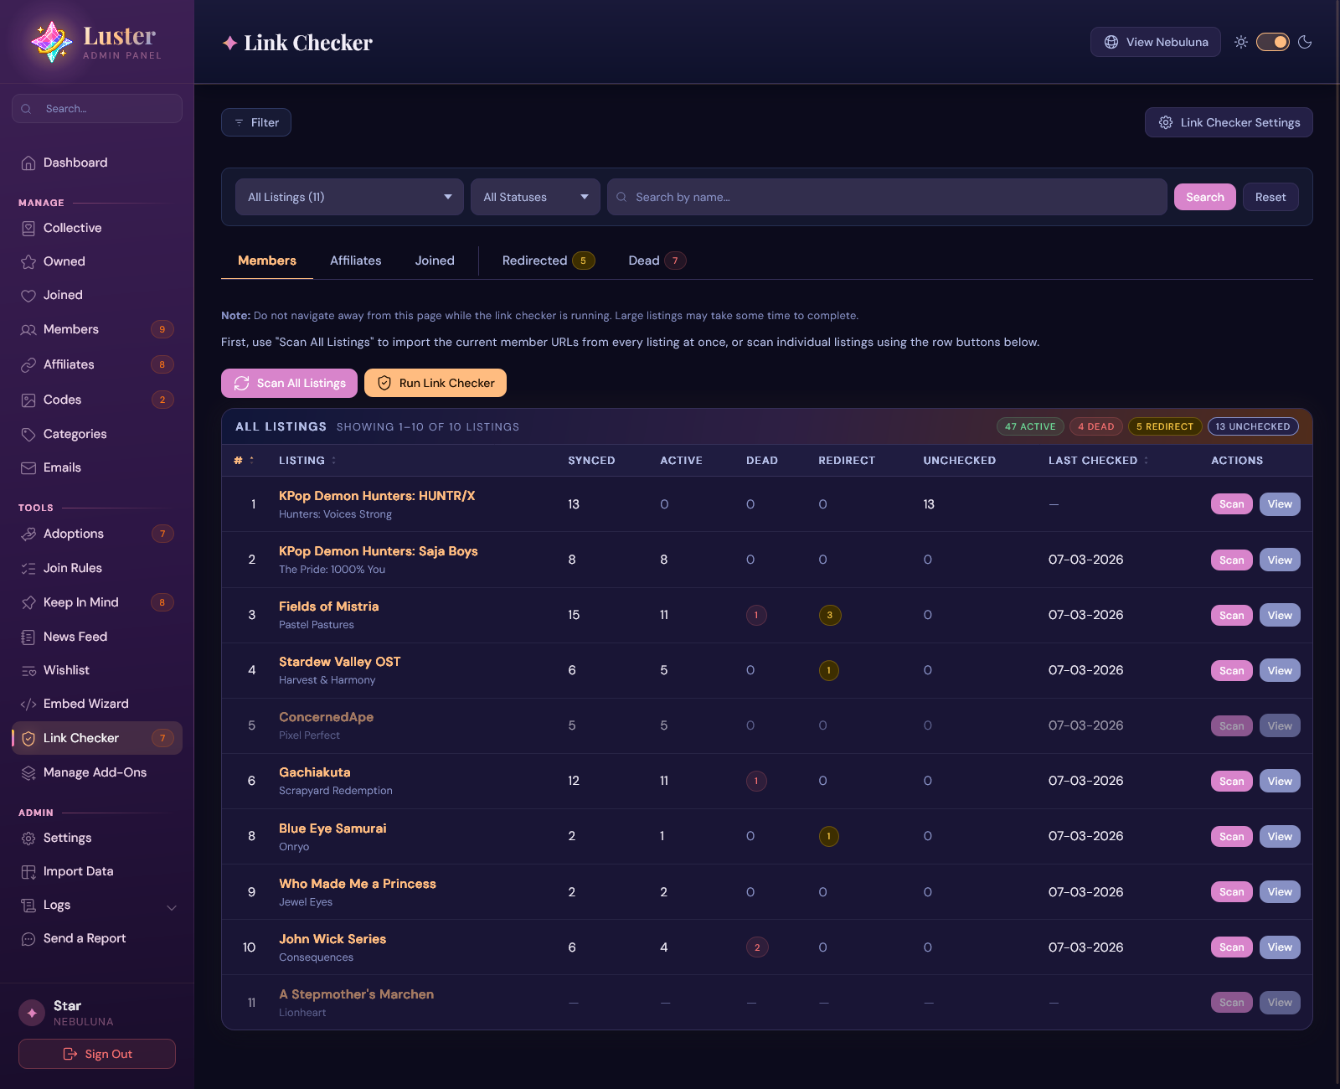Open the Stardew Valley OST listing link
Image resolution: width=1340 pixels, height=1089 pixels.
339,662
